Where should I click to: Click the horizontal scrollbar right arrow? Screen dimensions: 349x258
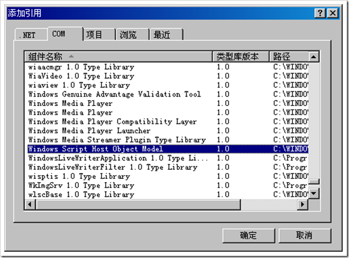302,204
